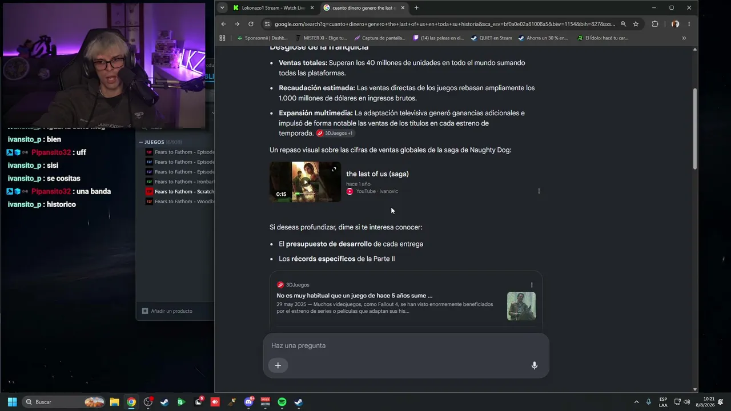The height and width of the screenshot is (411, 731).
Task: Open File Explorer from the taskbar
Action: point(114,402)
